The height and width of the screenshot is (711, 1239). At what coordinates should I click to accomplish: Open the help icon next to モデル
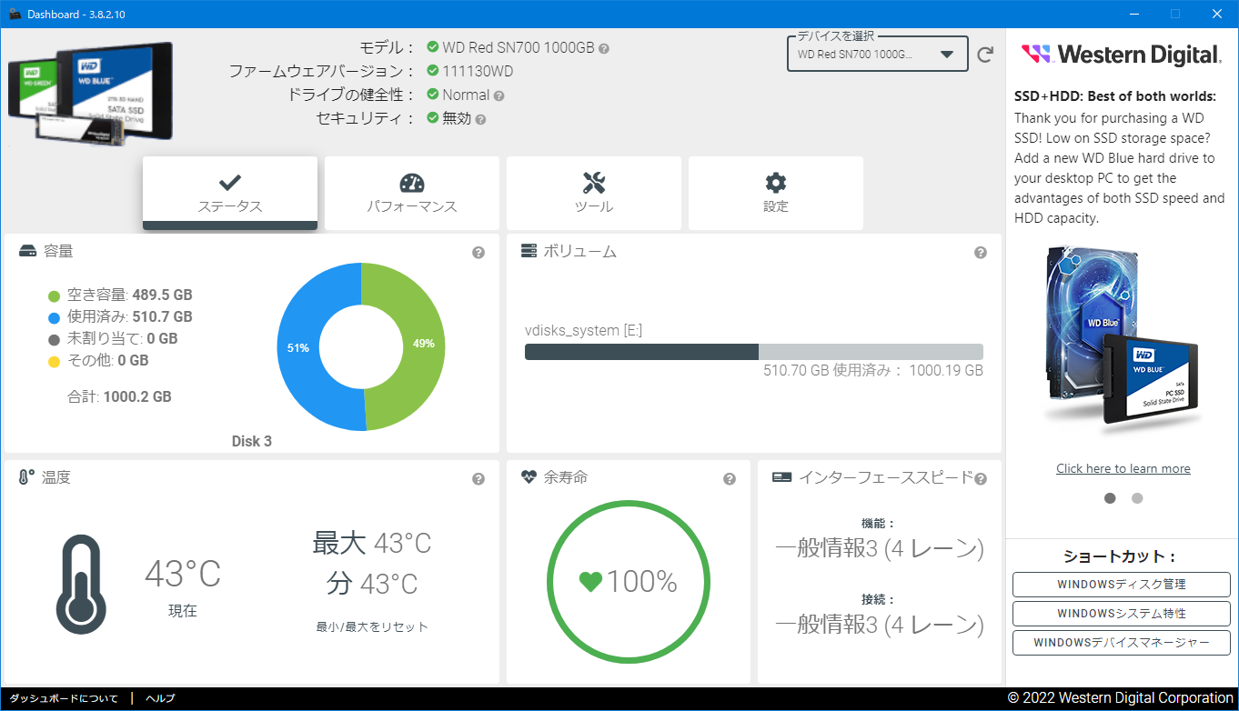(604, 48)
